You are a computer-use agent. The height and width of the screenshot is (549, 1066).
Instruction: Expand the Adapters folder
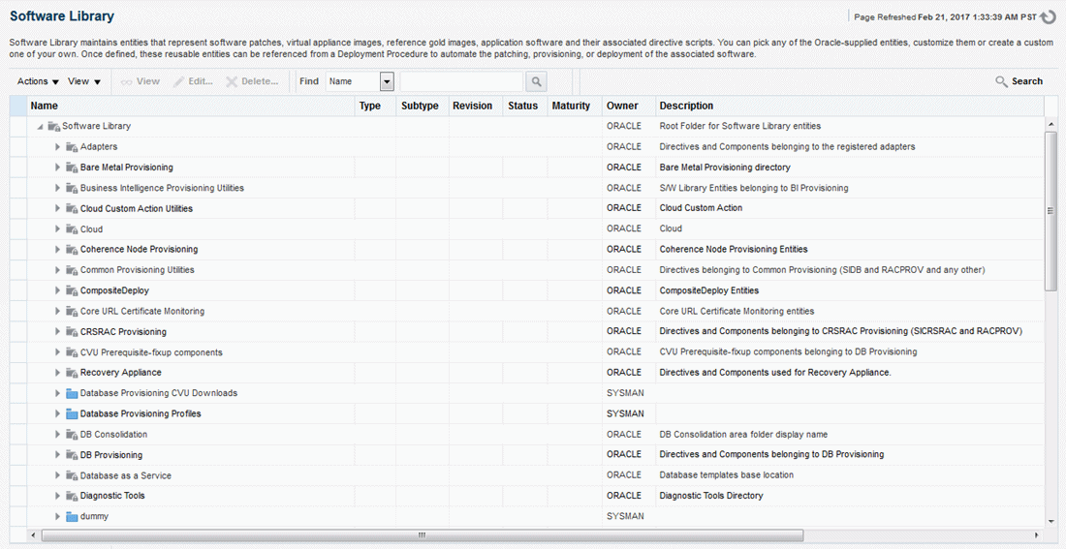coord(58,147)
